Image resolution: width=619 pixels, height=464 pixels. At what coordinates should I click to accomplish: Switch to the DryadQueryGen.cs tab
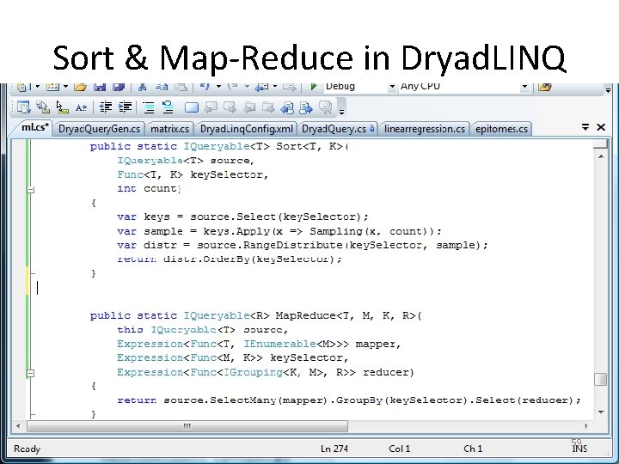tap(99, 129)
